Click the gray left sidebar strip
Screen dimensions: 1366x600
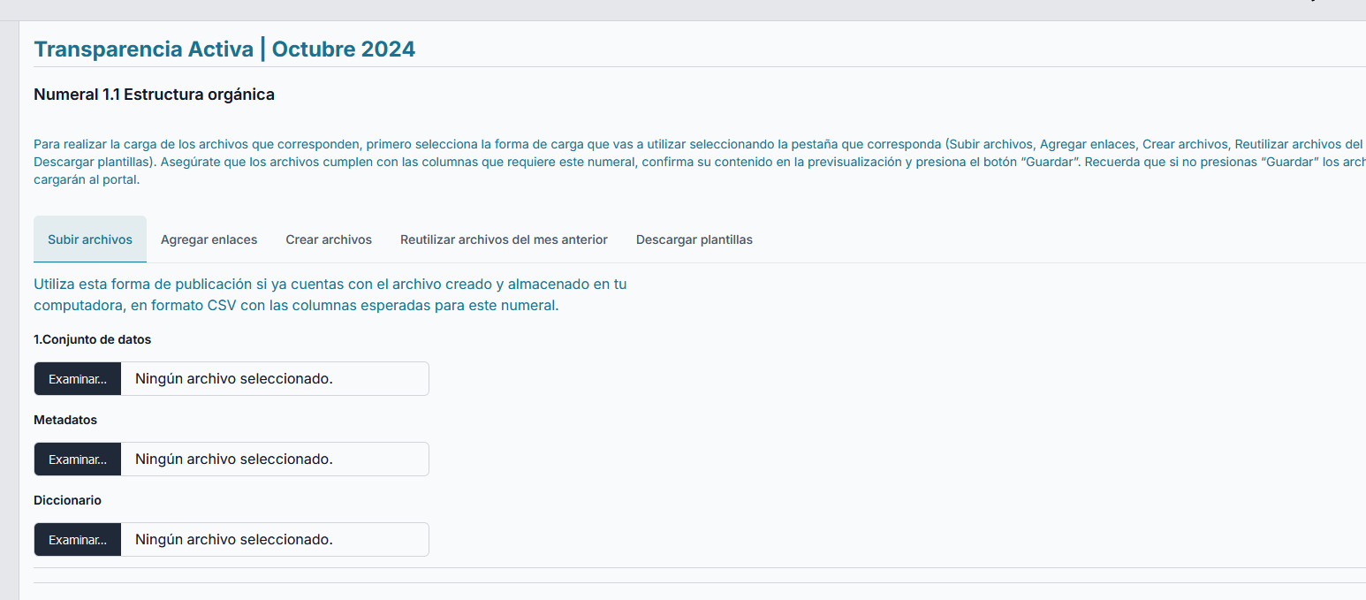[9, 309]
